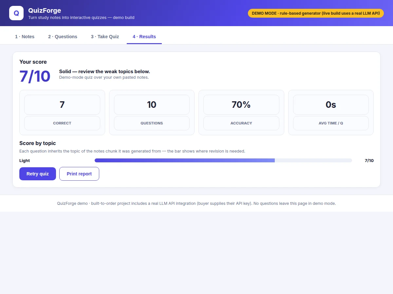Click the QuizForge title text
The width and height of the screenshot is (393, 294).
(45, 10)
